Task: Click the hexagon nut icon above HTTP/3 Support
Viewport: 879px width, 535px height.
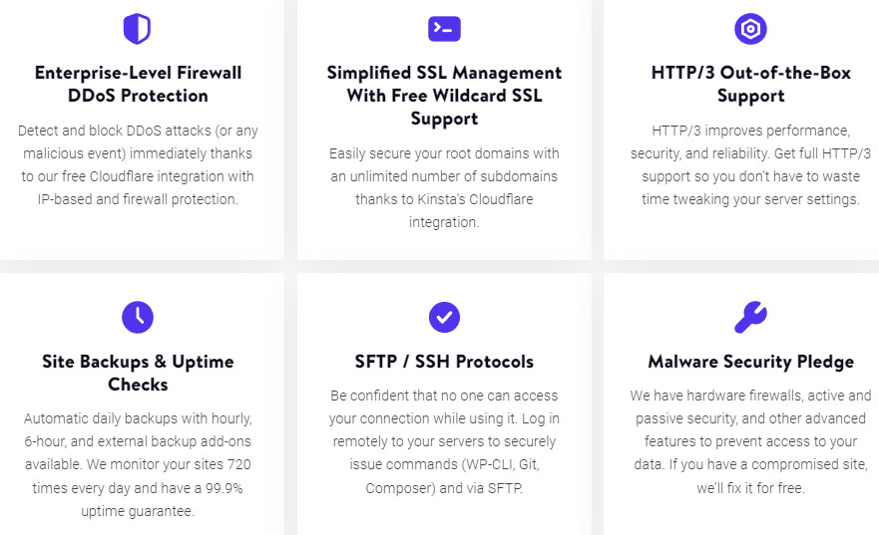Action: (x=750, y=29)
